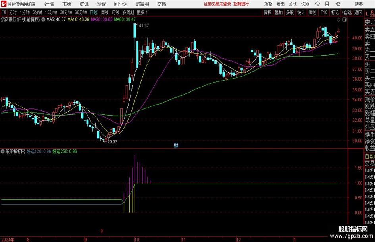The height and width of the screenshot is (242, 375).
Task: Click the MA20: 39.65 label
Action: pyautogui.click(x=102, y=19)
